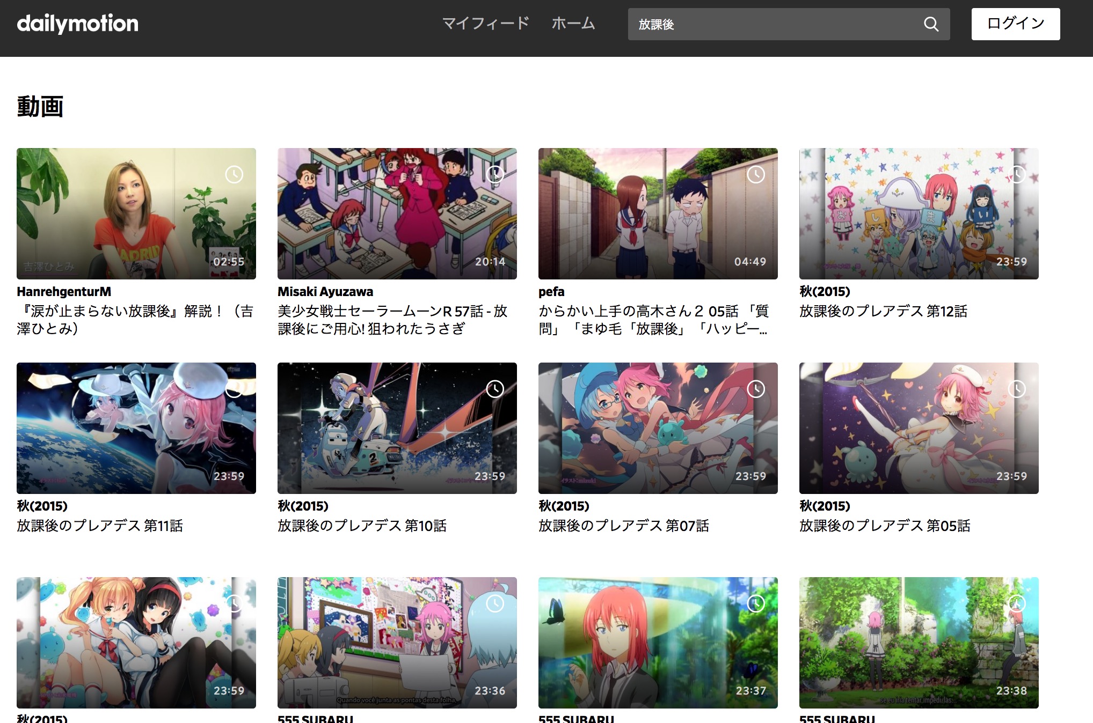Open the 放課後のプレアデス 第10話 thumbnail
The height and width of the screenshot is (723, 1093).
(x=397, y=428)
